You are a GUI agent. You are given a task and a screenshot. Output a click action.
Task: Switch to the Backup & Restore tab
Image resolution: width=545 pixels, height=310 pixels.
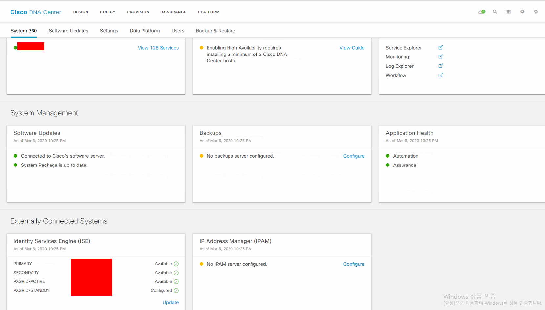[216, 31]
